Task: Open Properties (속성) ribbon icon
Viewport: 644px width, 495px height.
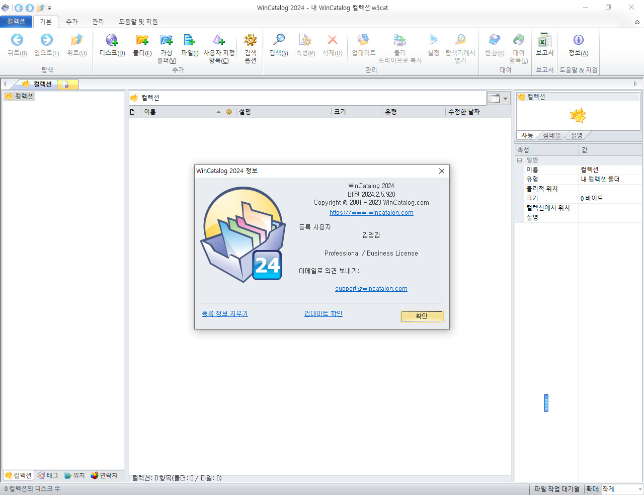Action: click(305, 40)
